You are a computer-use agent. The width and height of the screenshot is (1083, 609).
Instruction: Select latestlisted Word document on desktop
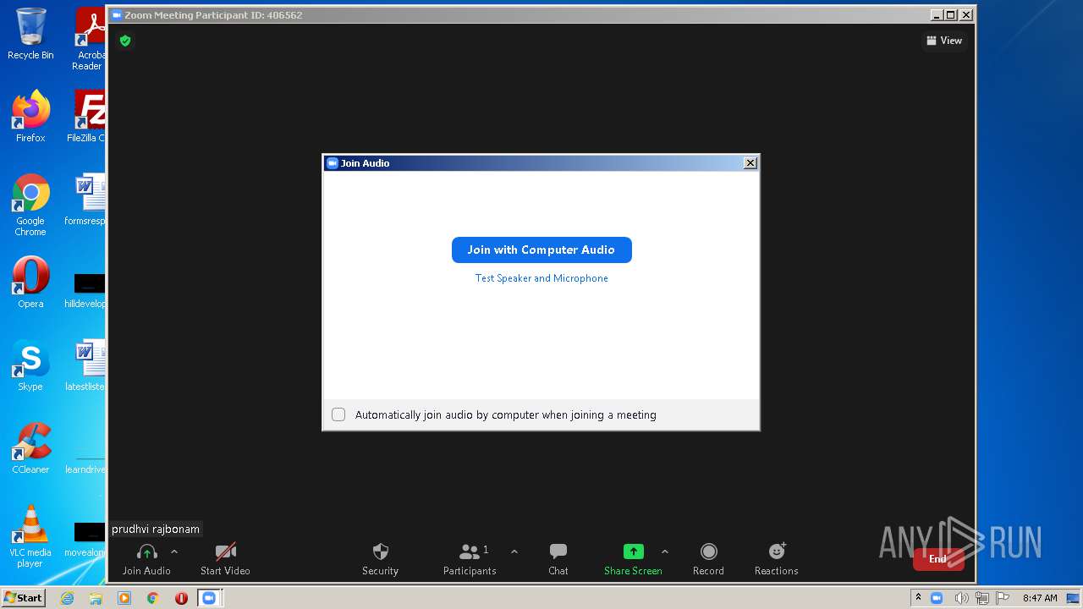[x=86, y=365]
